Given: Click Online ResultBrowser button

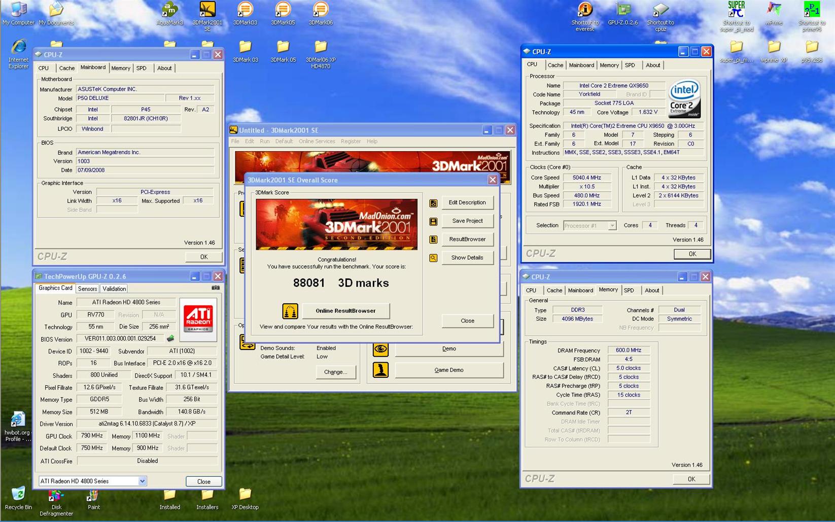Looking at the screenshot, I should 345,310.
